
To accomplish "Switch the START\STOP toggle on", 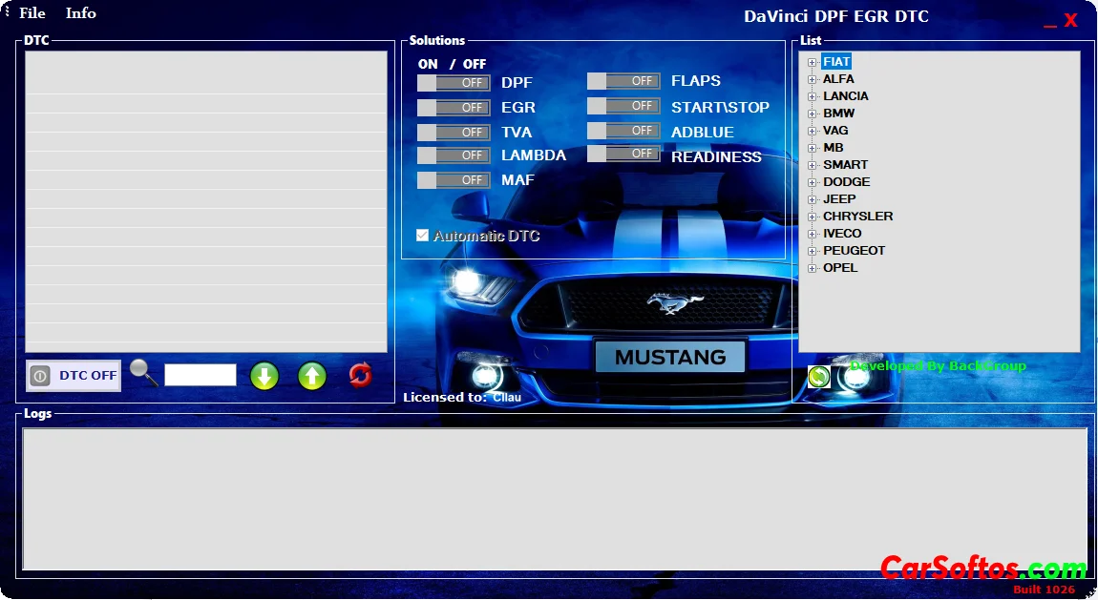I will coord(623,106).
